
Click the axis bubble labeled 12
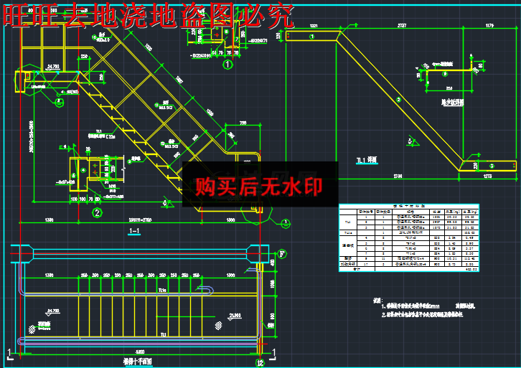pyautogui.click(x=260, y=363)
